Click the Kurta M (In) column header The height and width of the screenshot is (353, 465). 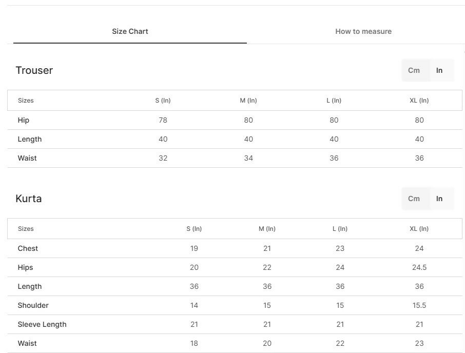[x=267, y=229]
